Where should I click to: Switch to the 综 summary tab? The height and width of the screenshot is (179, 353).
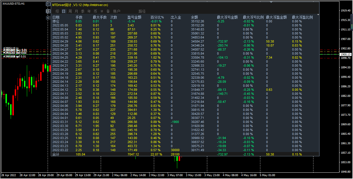click(57, 11)
